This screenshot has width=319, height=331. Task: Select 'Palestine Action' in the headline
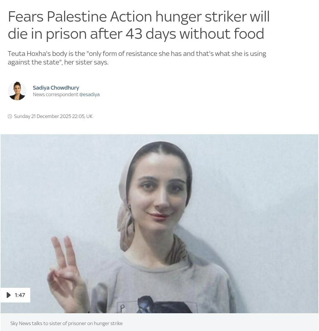[99, 17]
